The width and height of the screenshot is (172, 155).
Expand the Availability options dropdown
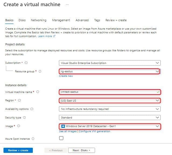pyautogui.click(x=110, y=109)
